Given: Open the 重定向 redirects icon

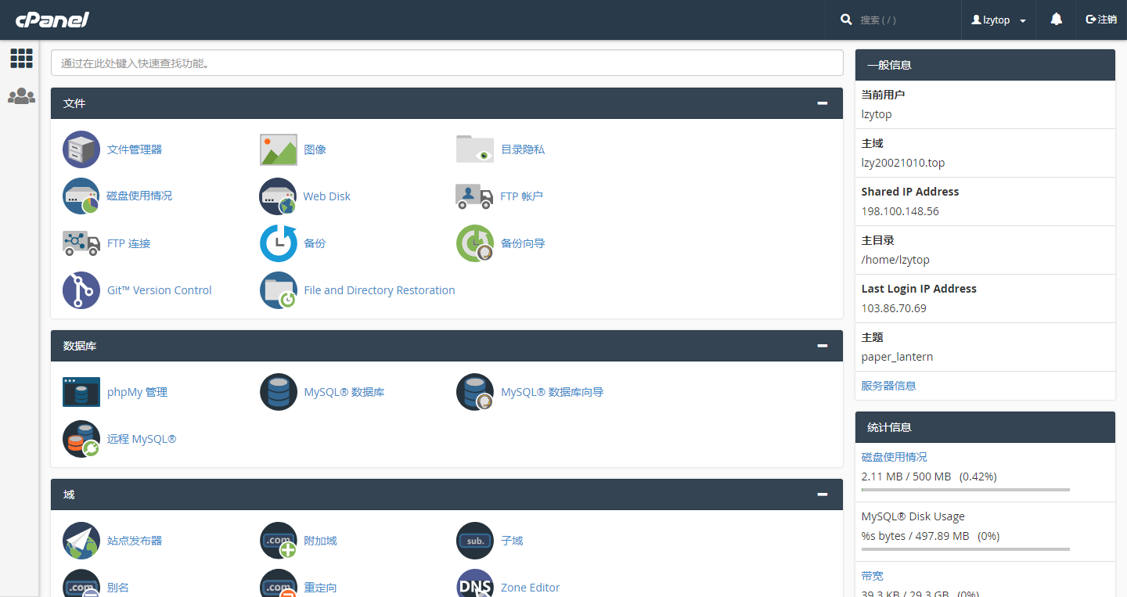Looking at the screenshot, I should 279,583.
